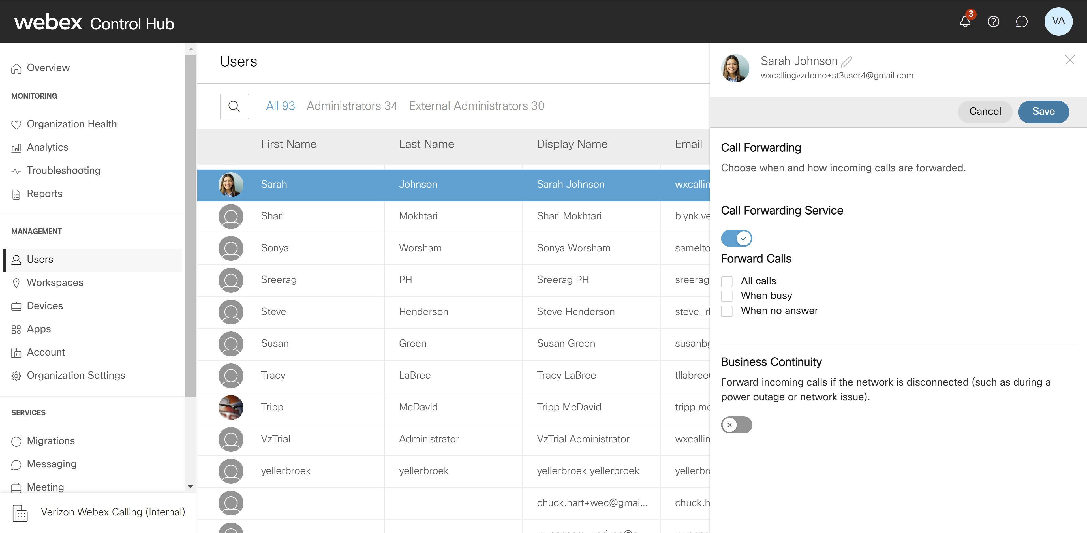Enable the Business Continuity toggle

click(737, 425)
